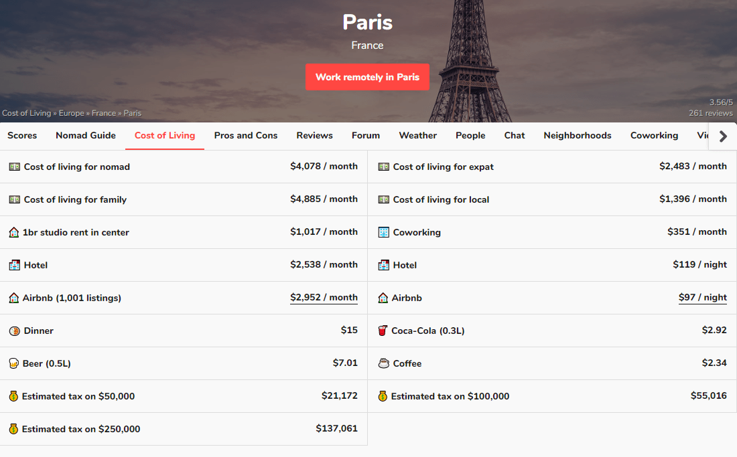Viewport: 737px width, 457px height.
Task: Click the $2,483 / month expat cost value
Action: tap(693, 166)
